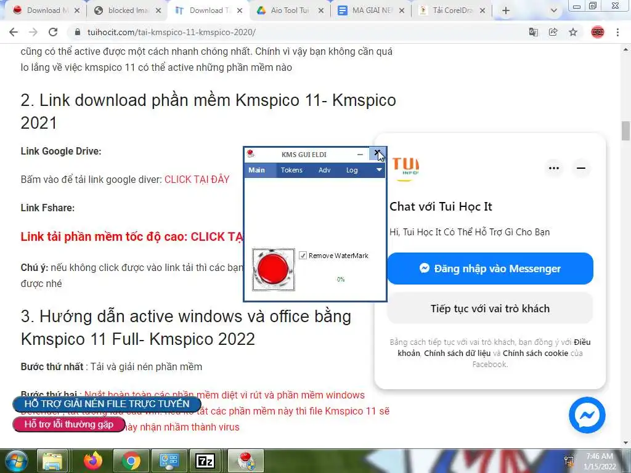Open the Điều khoản terms link
631x473 pixels.
582,342
